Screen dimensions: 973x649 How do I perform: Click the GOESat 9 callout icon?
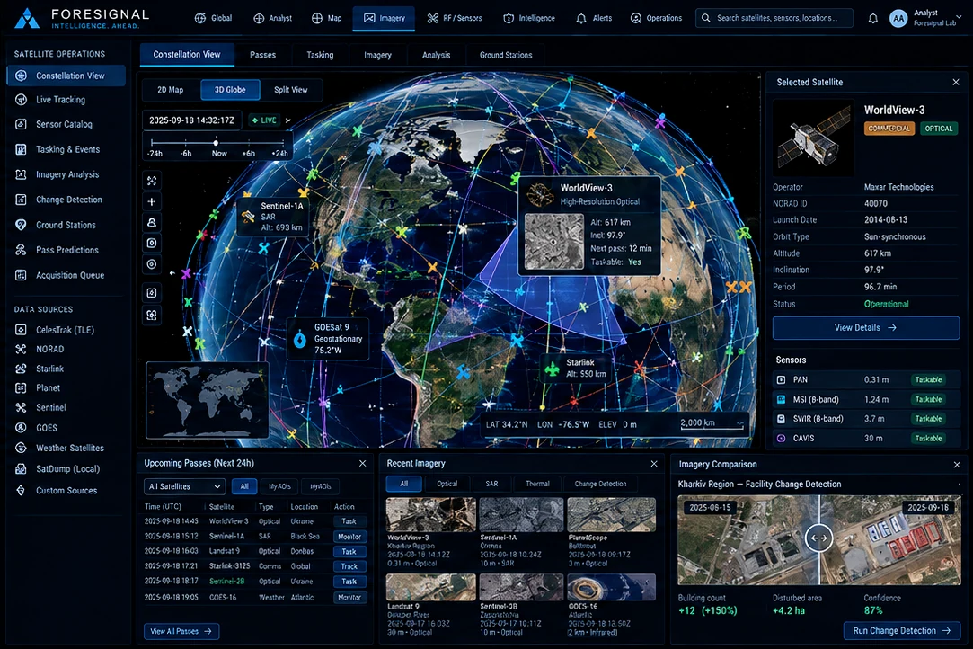tap(300, 339)
